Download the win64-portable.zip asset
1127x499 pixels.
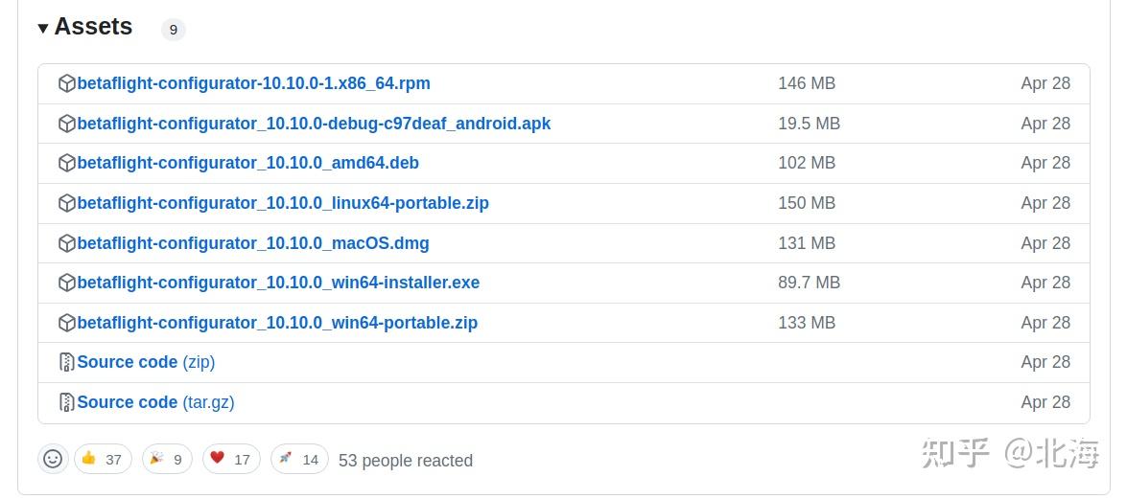[x=277, y=323]
